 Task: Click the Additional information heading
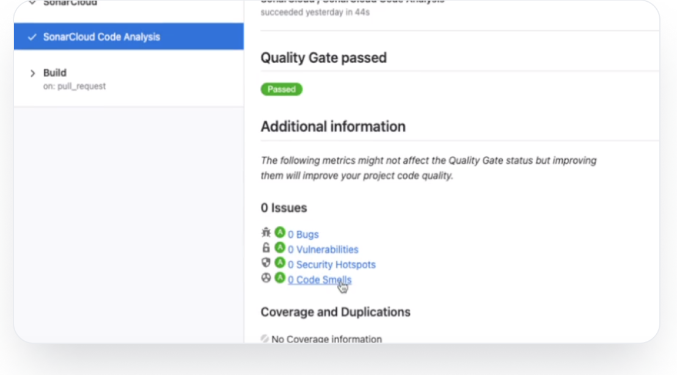333,126
